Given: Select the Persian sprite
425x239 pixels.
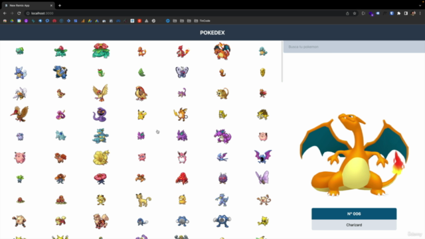Looking at the screenshot, I should tap(143, 200).
